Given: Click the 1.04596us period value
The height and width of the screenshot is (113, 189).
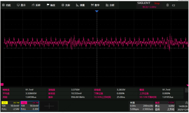Looking at the screenshot, I should 31,97.
